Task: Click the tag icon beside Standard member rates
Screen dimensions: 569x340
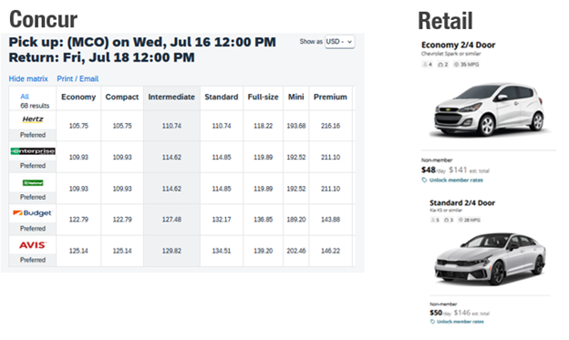Action: 432,322
